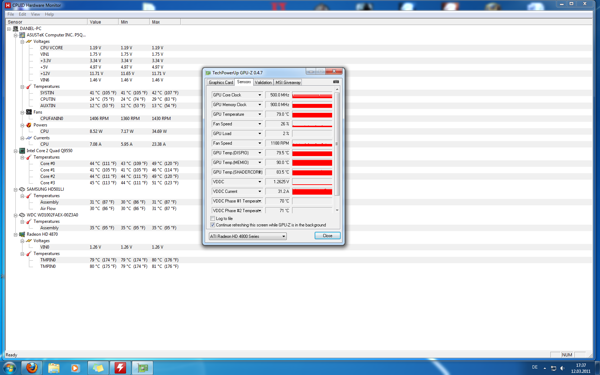Click the Sensor column header

tap(46, 22)
